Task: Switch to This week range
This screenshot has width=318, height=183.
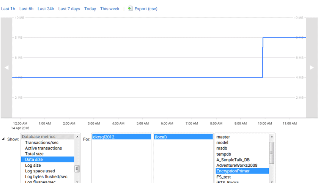Action: 110,9
